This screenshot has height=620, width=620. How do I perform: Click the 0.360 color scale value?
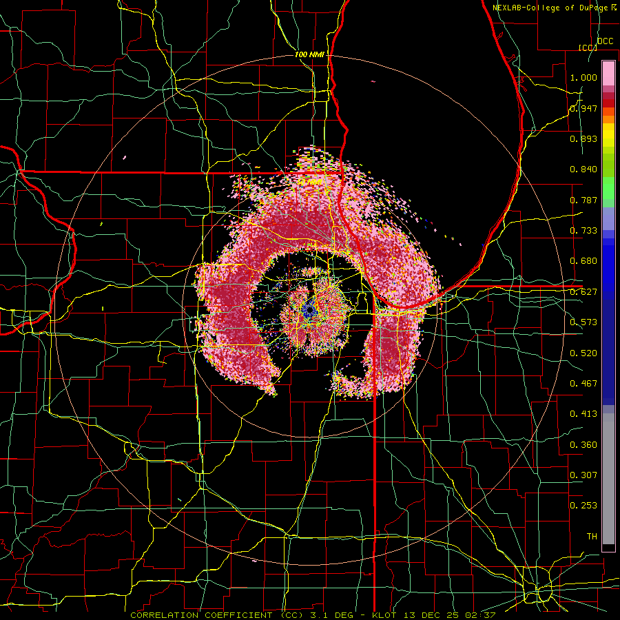point(583,445)
